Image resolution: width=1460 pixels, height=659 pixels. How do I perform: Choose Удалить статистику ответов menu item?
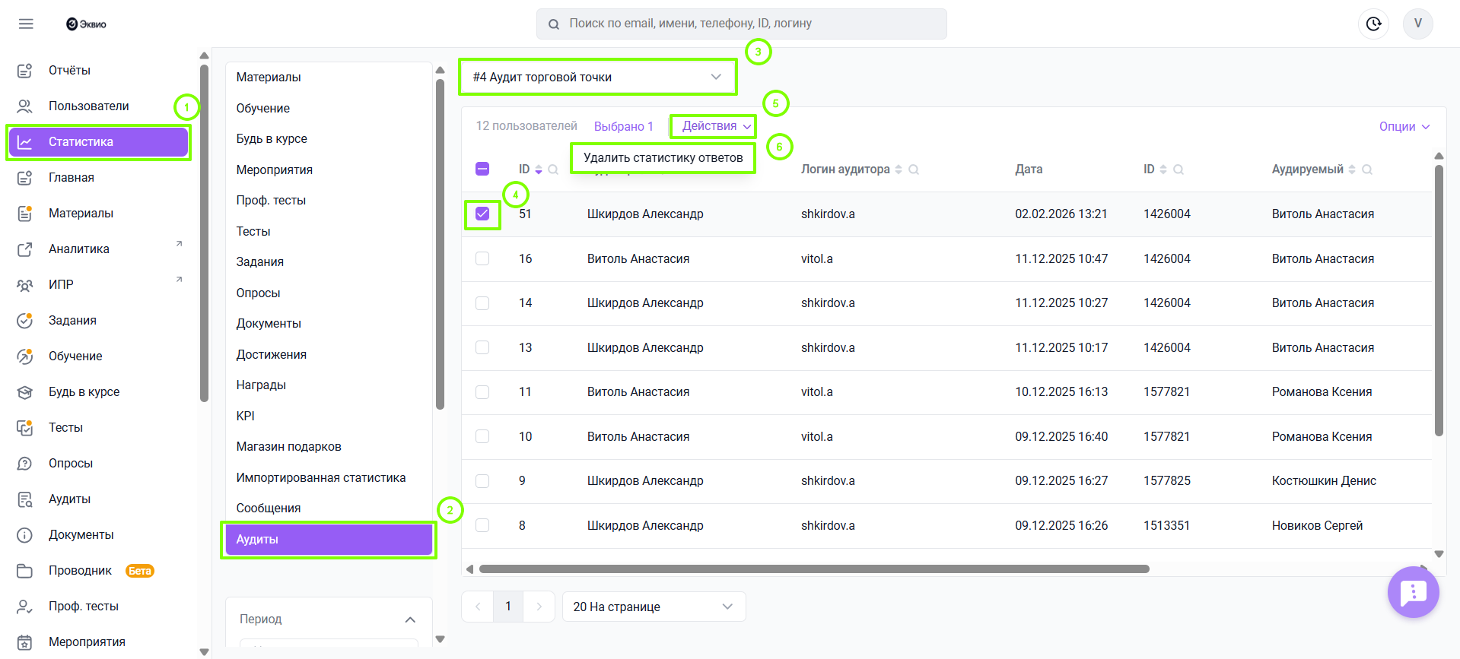click(x=663, y=158)
